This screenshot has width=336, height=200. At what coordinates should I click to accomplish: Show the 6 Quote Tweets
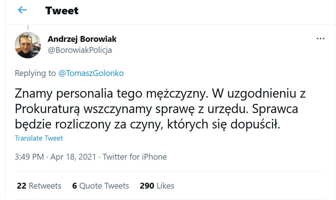101,186
